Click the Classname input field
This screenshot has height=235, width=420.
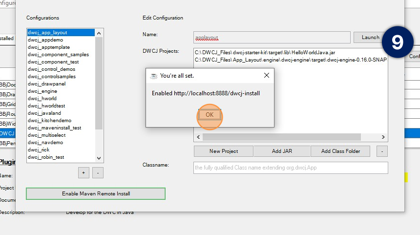pos(290,168)
